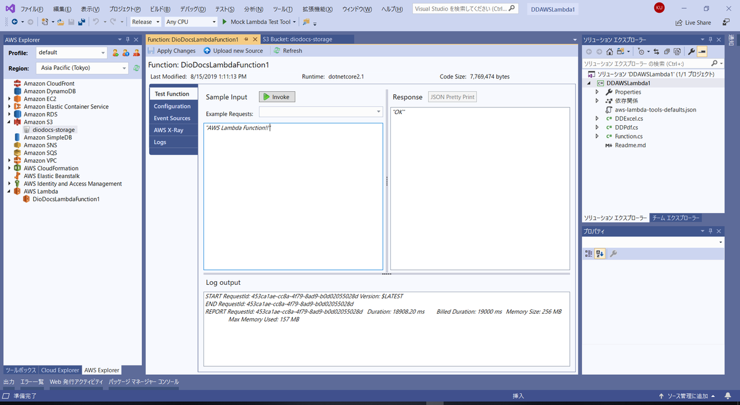Open the Example Requests dropdown
Viewport: 740px width, 405px height.
379,112
